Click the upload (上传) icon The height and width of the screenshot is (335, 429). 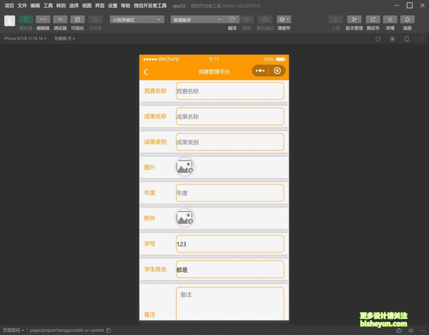(336, 20)
